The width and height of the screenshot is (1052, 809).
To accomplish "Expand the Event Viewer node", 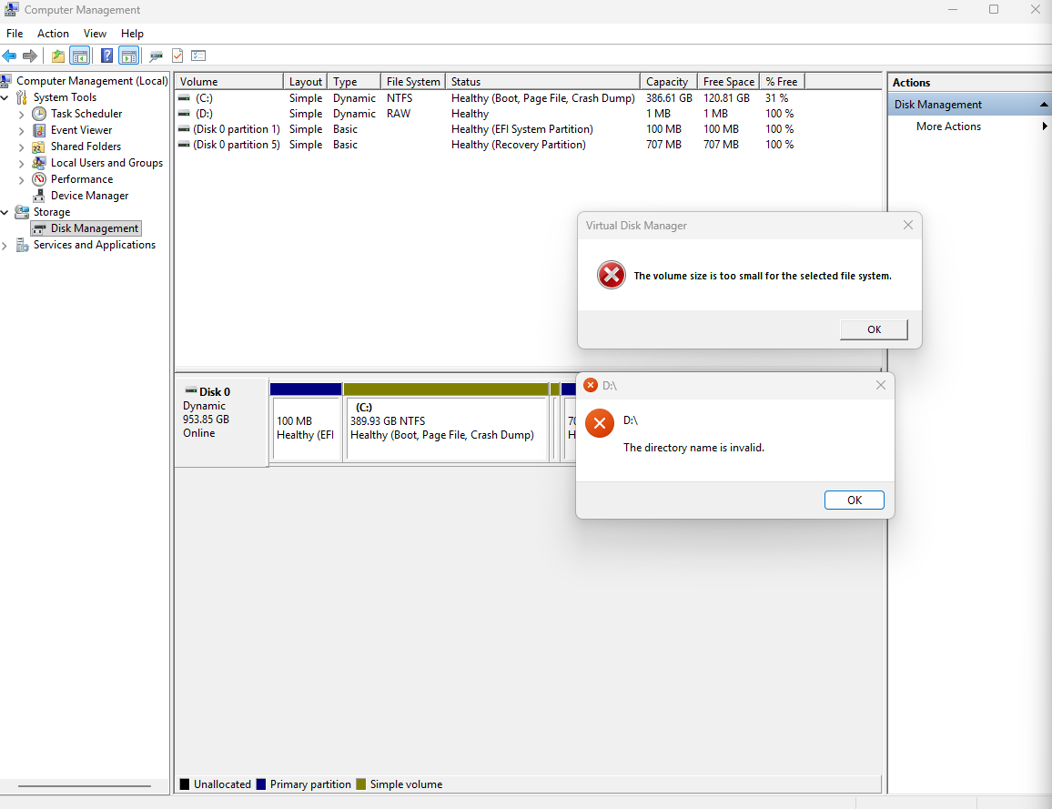I will 22,130.
